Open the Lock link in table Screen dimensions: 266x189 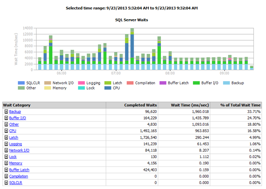(13, 156)
